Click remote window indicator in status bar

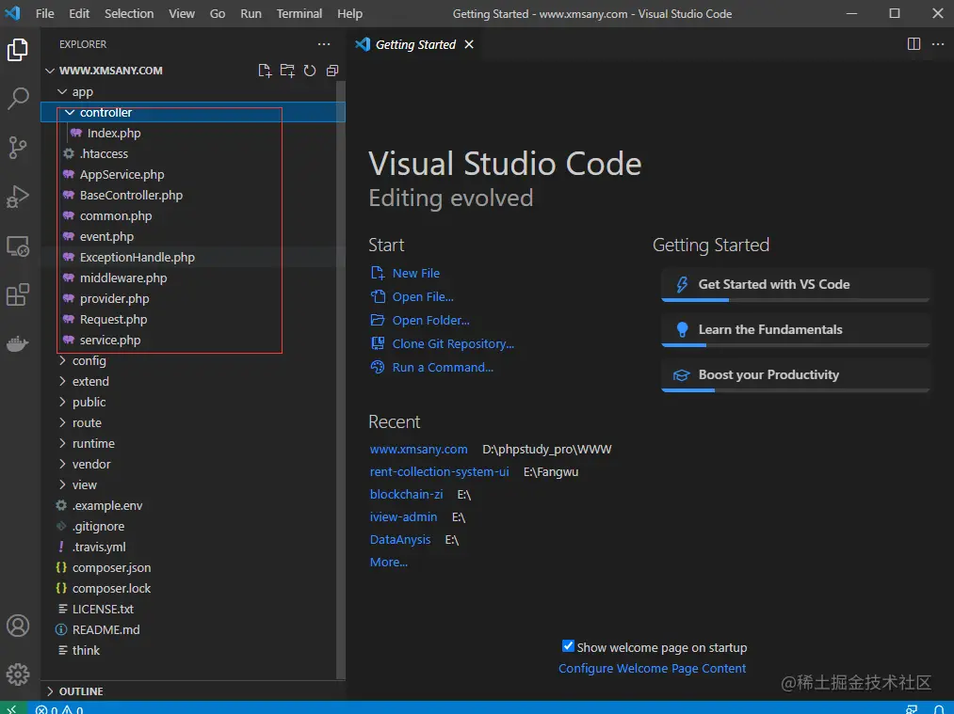13,708
